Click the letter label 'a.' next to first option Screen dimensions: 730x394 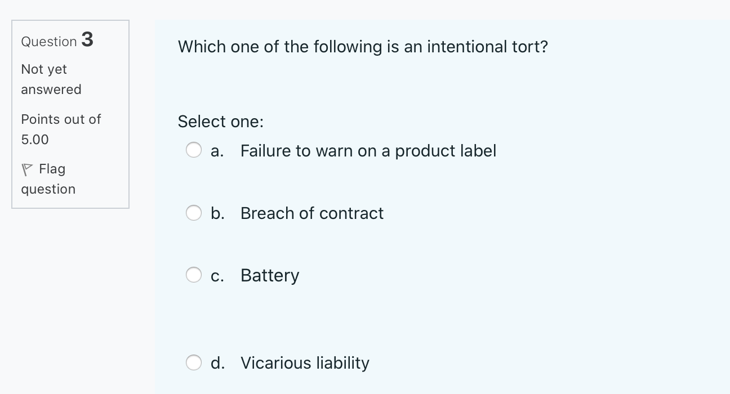pos(217,150)
